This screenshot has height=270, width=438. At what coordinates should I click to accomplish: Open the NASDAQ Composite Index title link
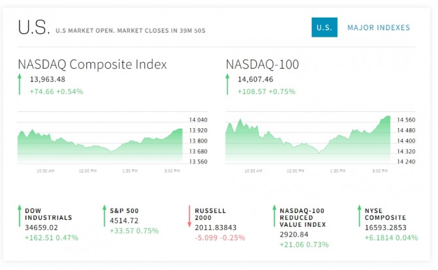click(x=92, y=64)
